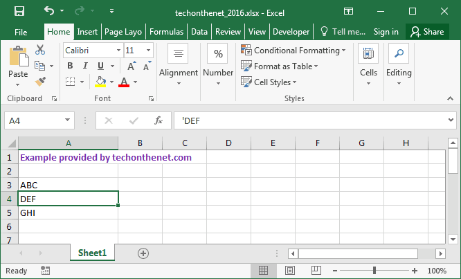Click the Share button
The width and height of the screenshot is (461, 279).
[x=426, y=32]
